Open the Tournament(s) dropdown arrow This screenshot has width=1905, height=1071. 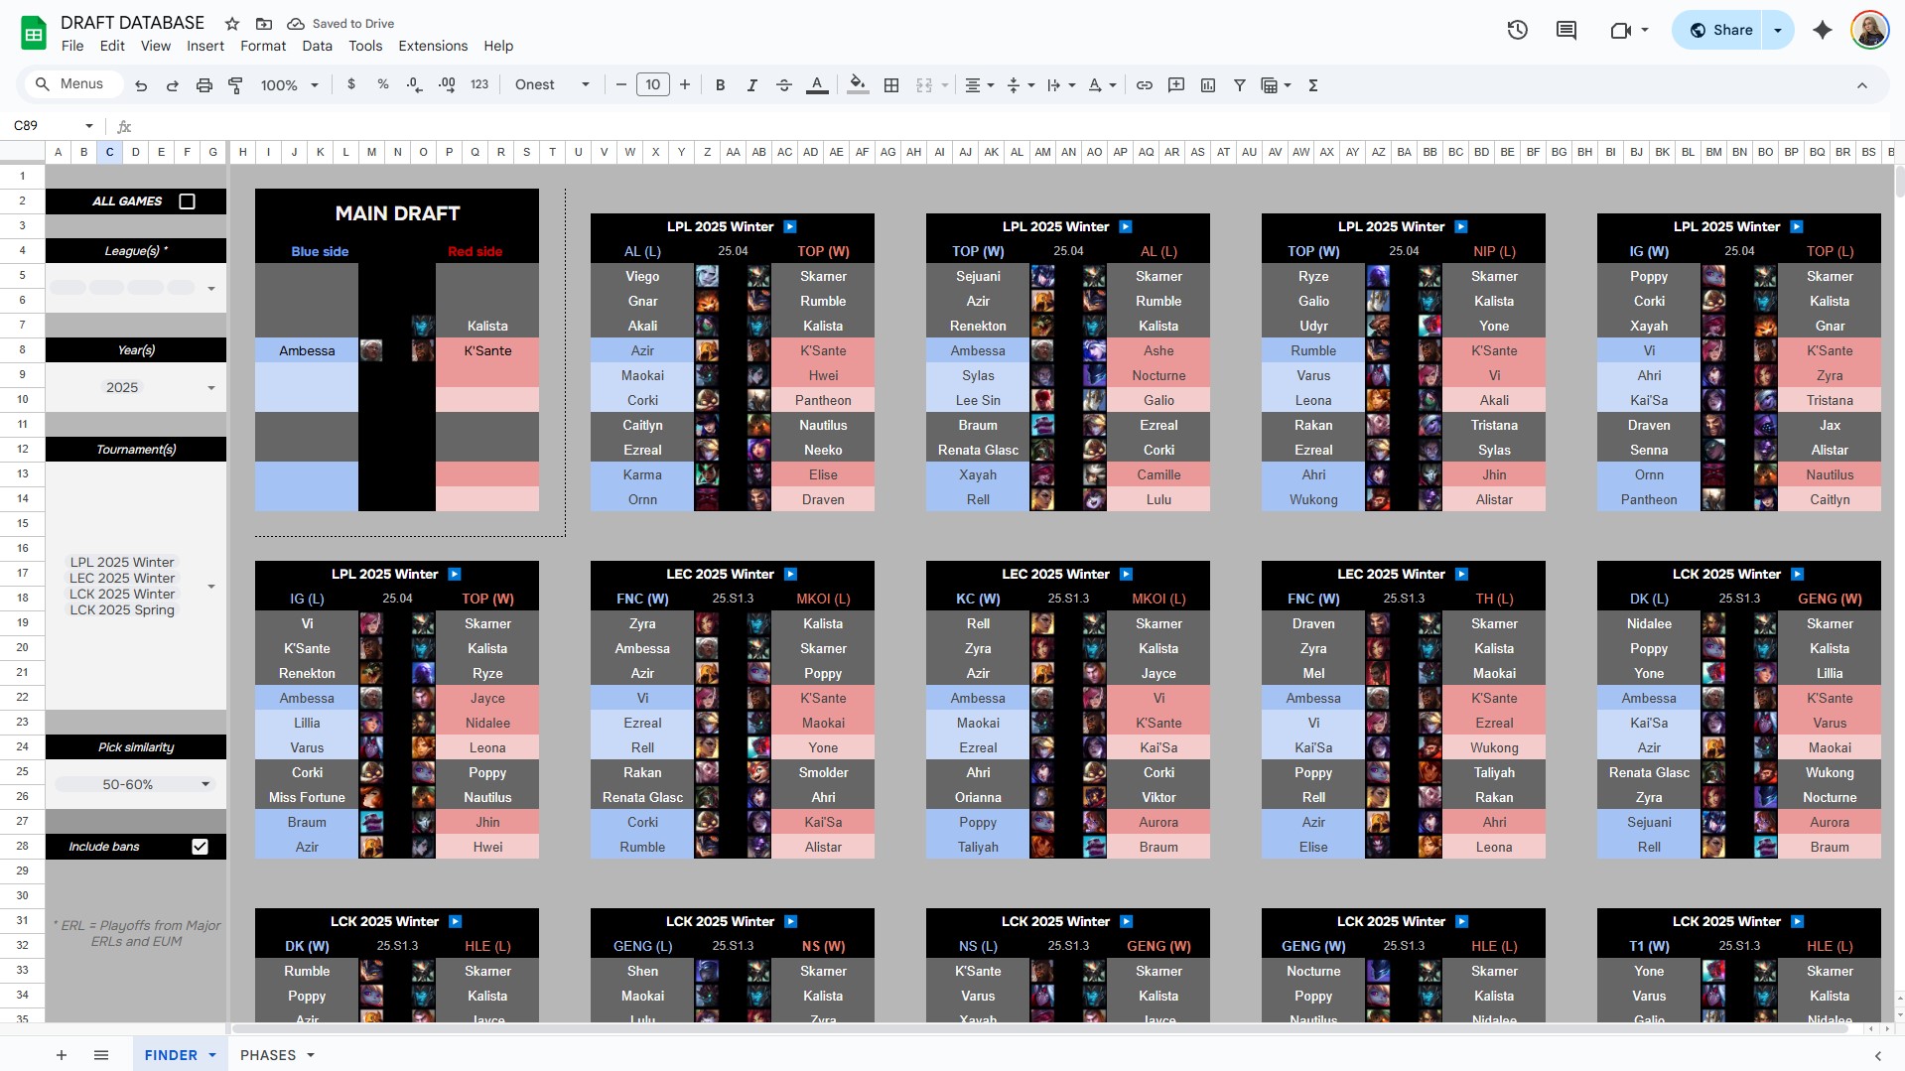(211, 587)
